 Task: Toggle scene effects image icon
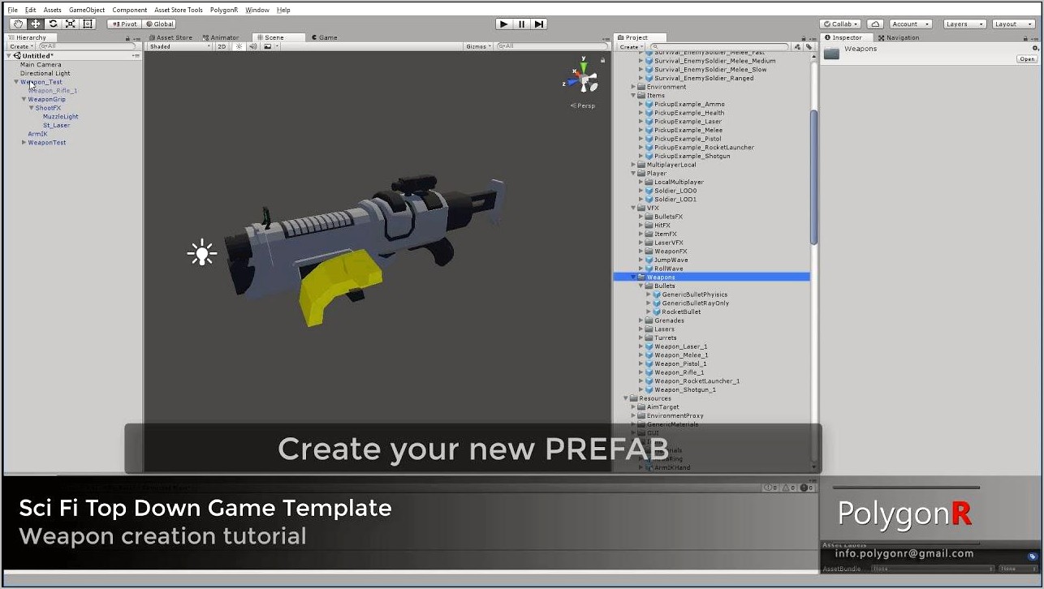(267, 46)
